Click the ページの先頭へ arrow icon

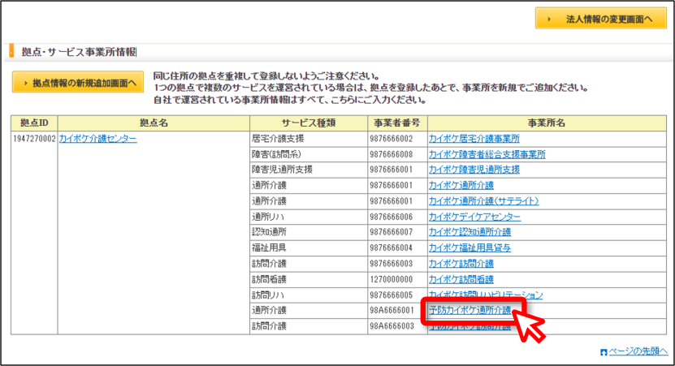coord(604,352)
